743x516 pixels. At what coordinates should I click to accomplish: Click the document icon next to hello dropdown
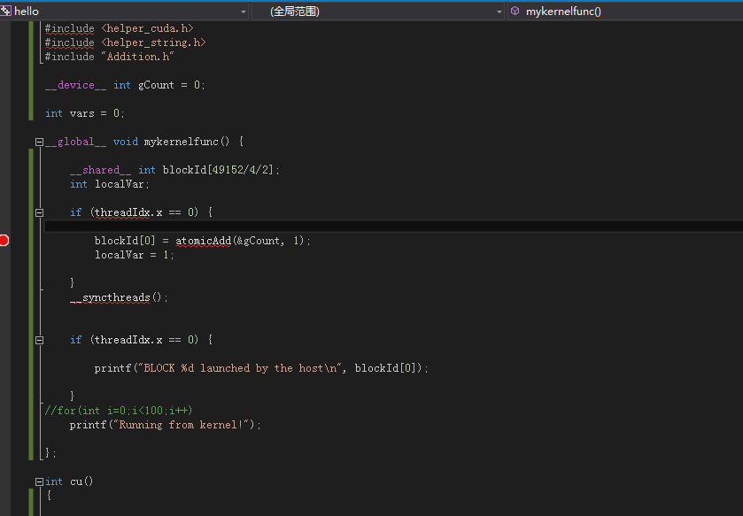click(x=7, y=10)
